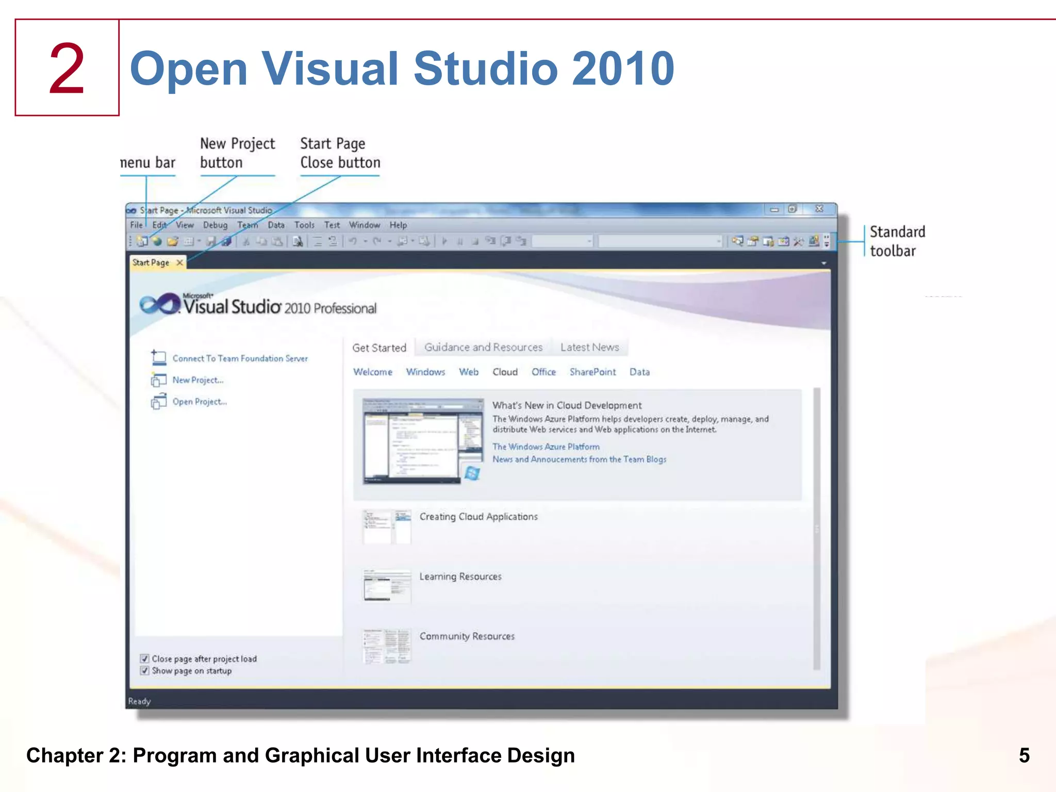
Task: Click the Comment out lines icon
Action: (318, 241)
